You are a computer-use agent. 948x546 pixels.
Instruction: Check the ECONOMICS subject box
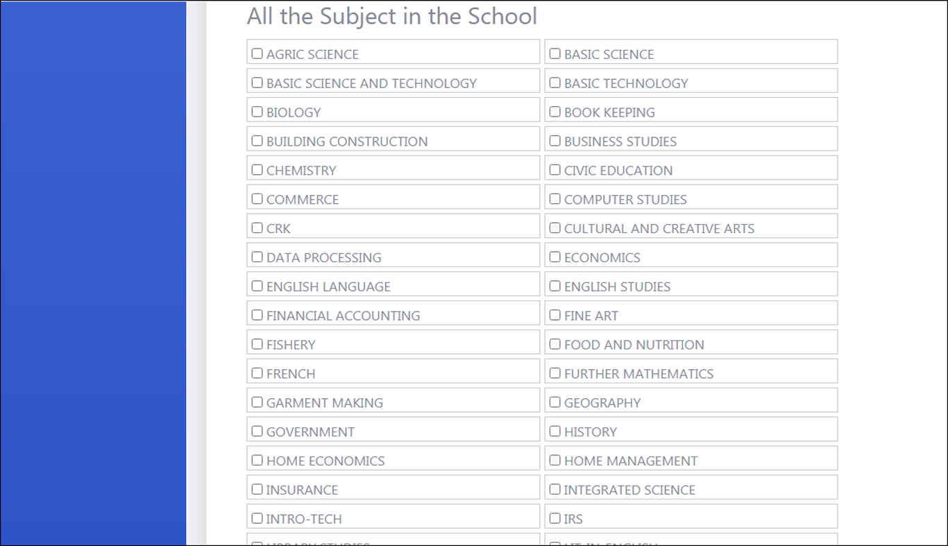tap(555, 257)
